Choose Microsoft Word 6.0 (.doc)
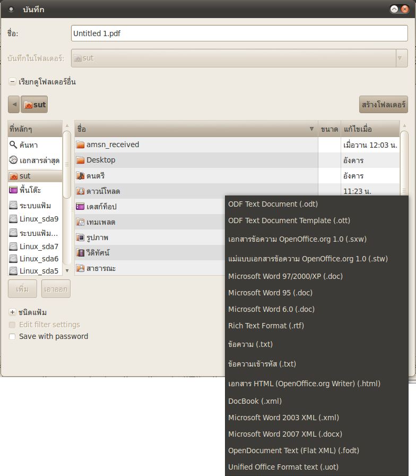This screenshot has height=476, width=416. point(317,309)
